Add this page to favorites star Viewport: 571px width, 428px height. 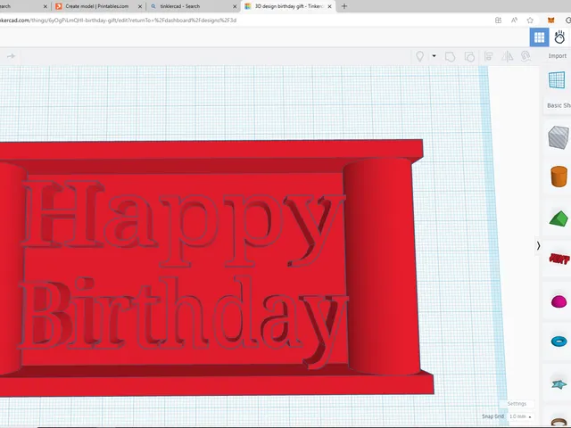point(530,21)
